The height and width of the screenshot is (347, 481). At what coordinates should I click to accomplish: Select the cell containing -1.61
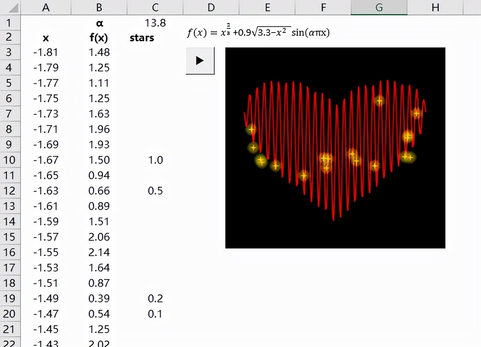(x=46, y=206)
